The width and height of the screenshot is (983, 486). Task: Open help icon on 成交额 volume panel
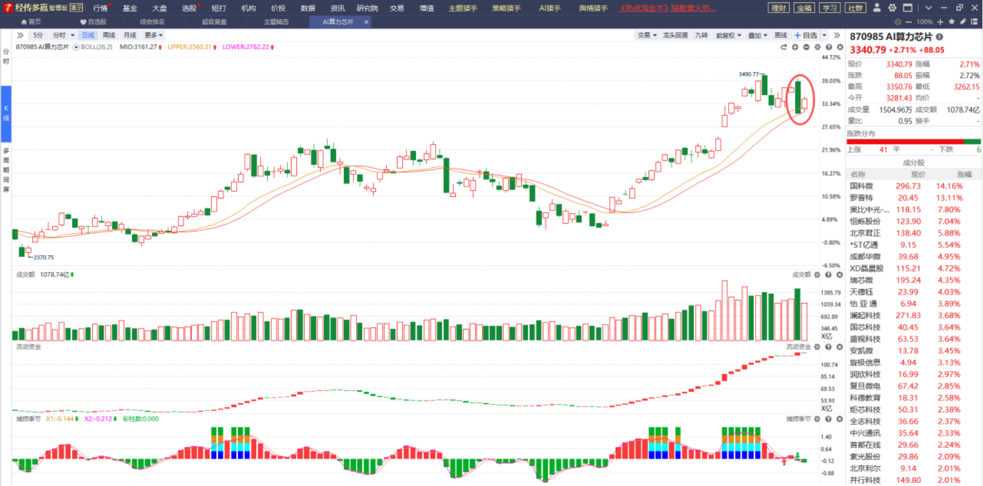tap(828, 275)
